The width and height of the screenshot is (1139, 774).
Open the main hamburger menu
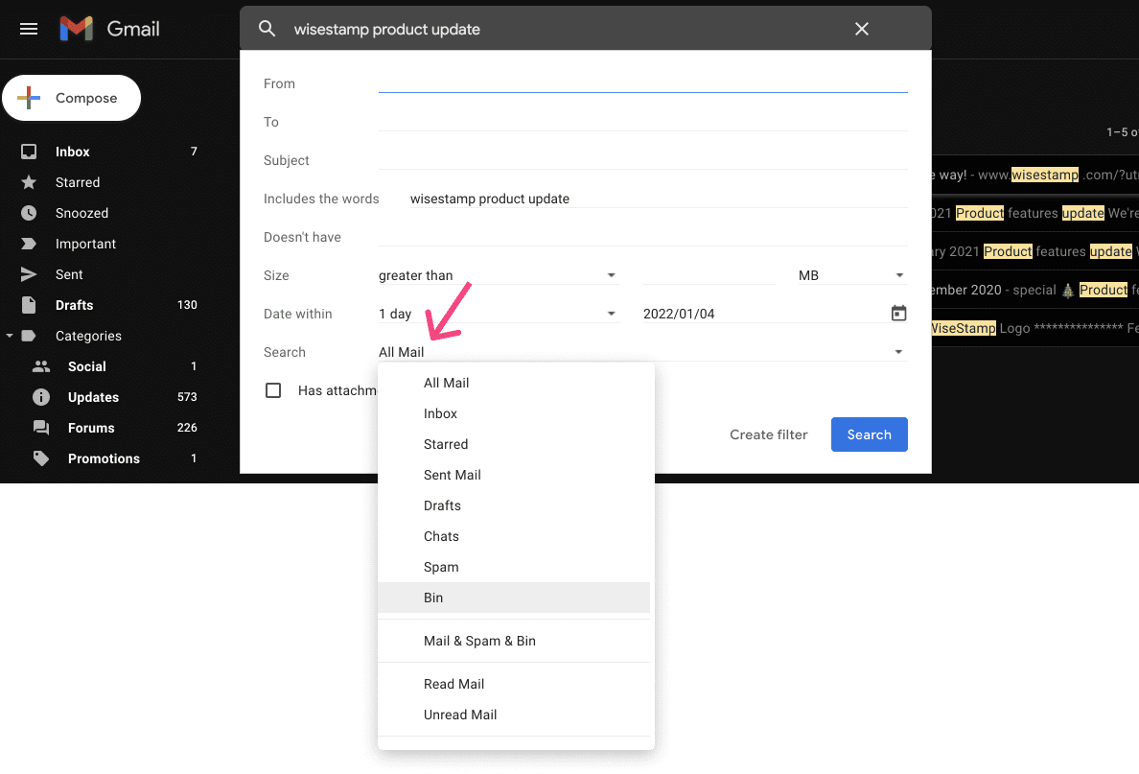tap(29, 29)
